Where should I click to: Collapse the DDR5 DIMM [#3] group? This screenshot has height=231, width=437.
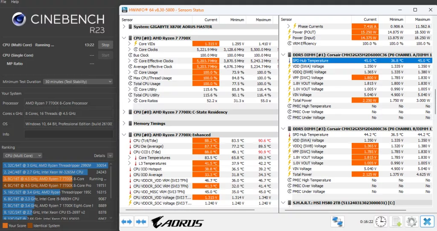click(283, 129)
